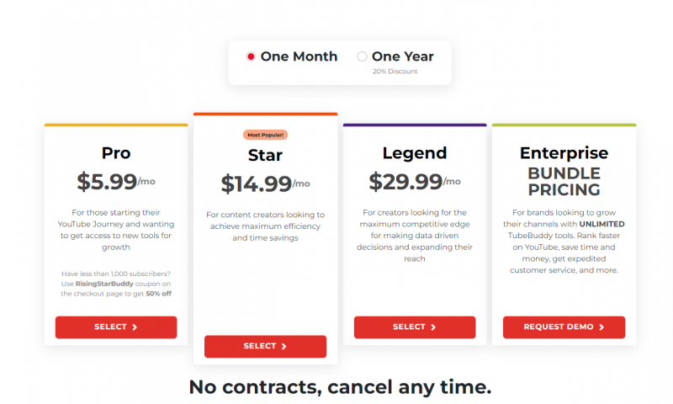Click the Legend plan title

[x=415, y=153]
